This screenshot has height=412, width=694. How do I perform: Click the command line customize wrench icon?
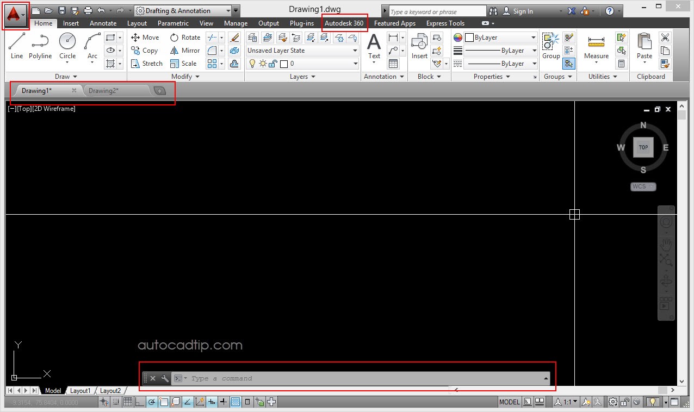(165, 378)
